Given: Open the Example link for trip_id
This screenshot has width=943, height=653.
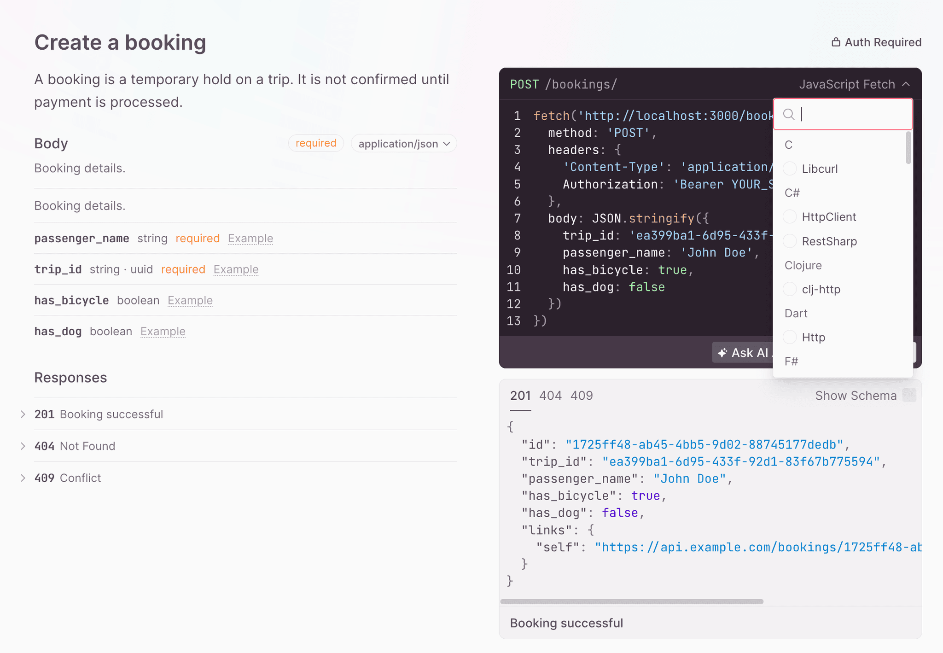Looking at the screenshot, I should (x=236, y=269).
